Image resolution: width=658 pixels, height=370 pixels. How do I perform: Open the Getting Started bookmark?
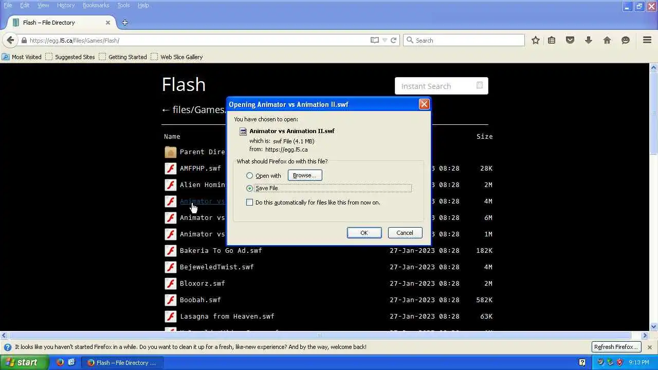click(x=123, y=57)
